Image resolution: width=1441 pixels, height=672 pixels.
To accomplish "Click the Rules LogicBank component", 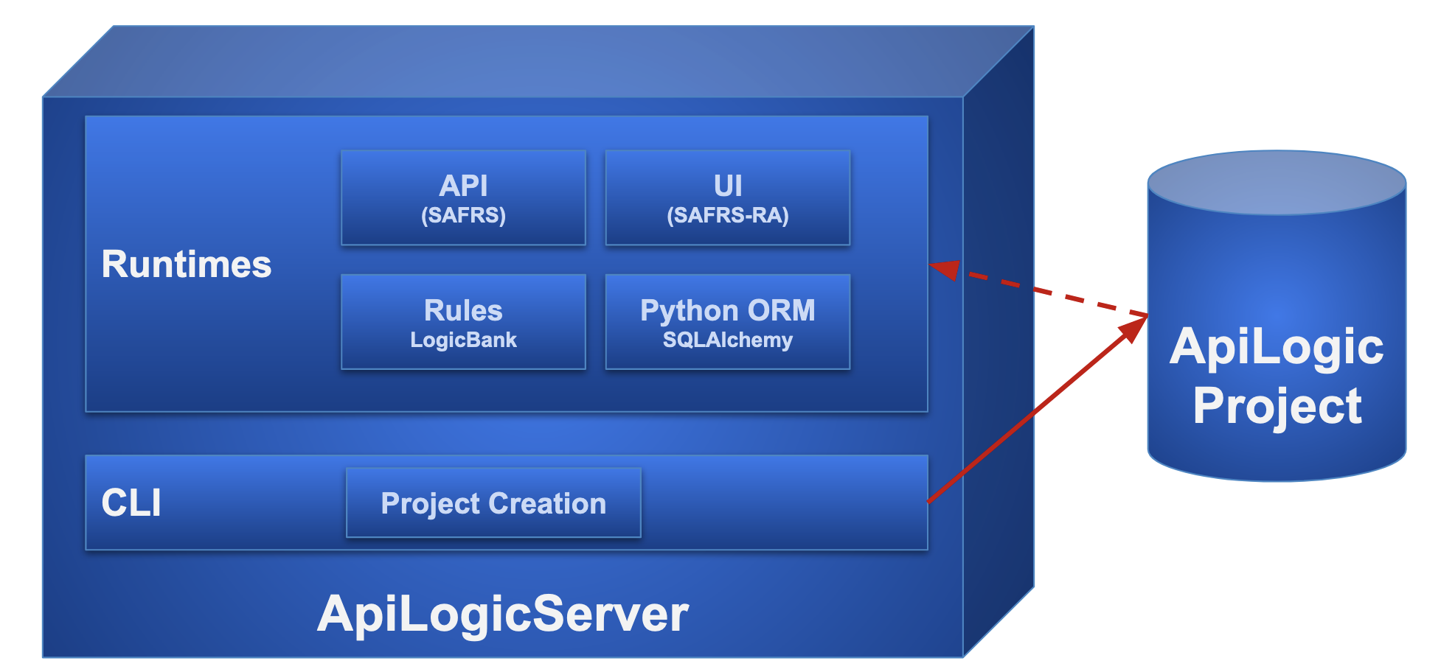I will [462, 322].
